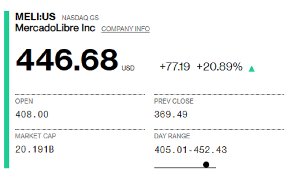Click the 408.00 open value
The width and height of the screenshot is (291, 172).
32,114
